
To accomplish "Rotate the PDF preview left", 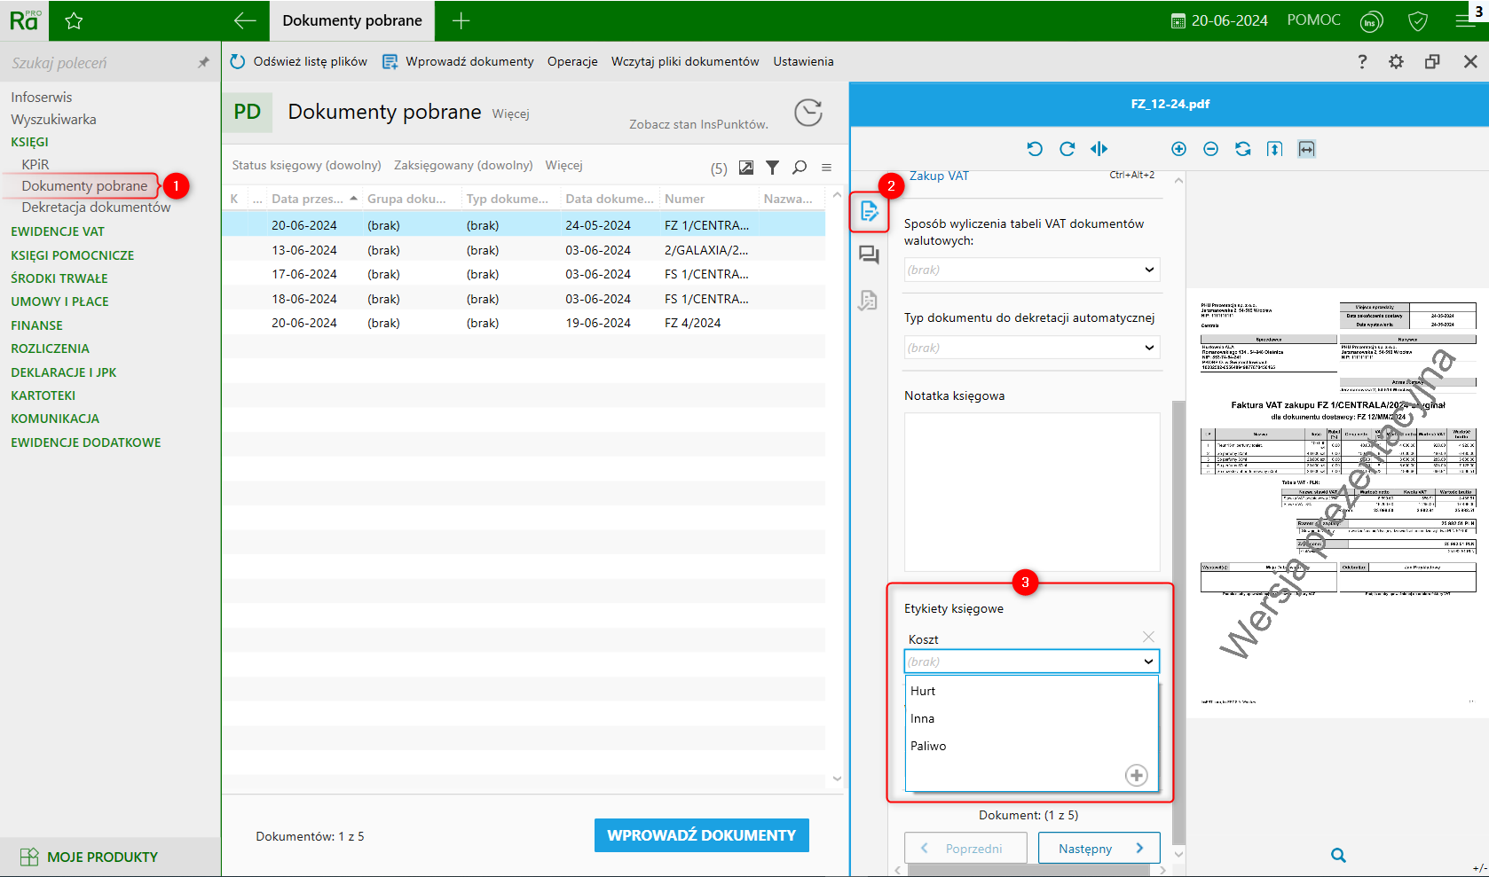I will point(1035,149).
